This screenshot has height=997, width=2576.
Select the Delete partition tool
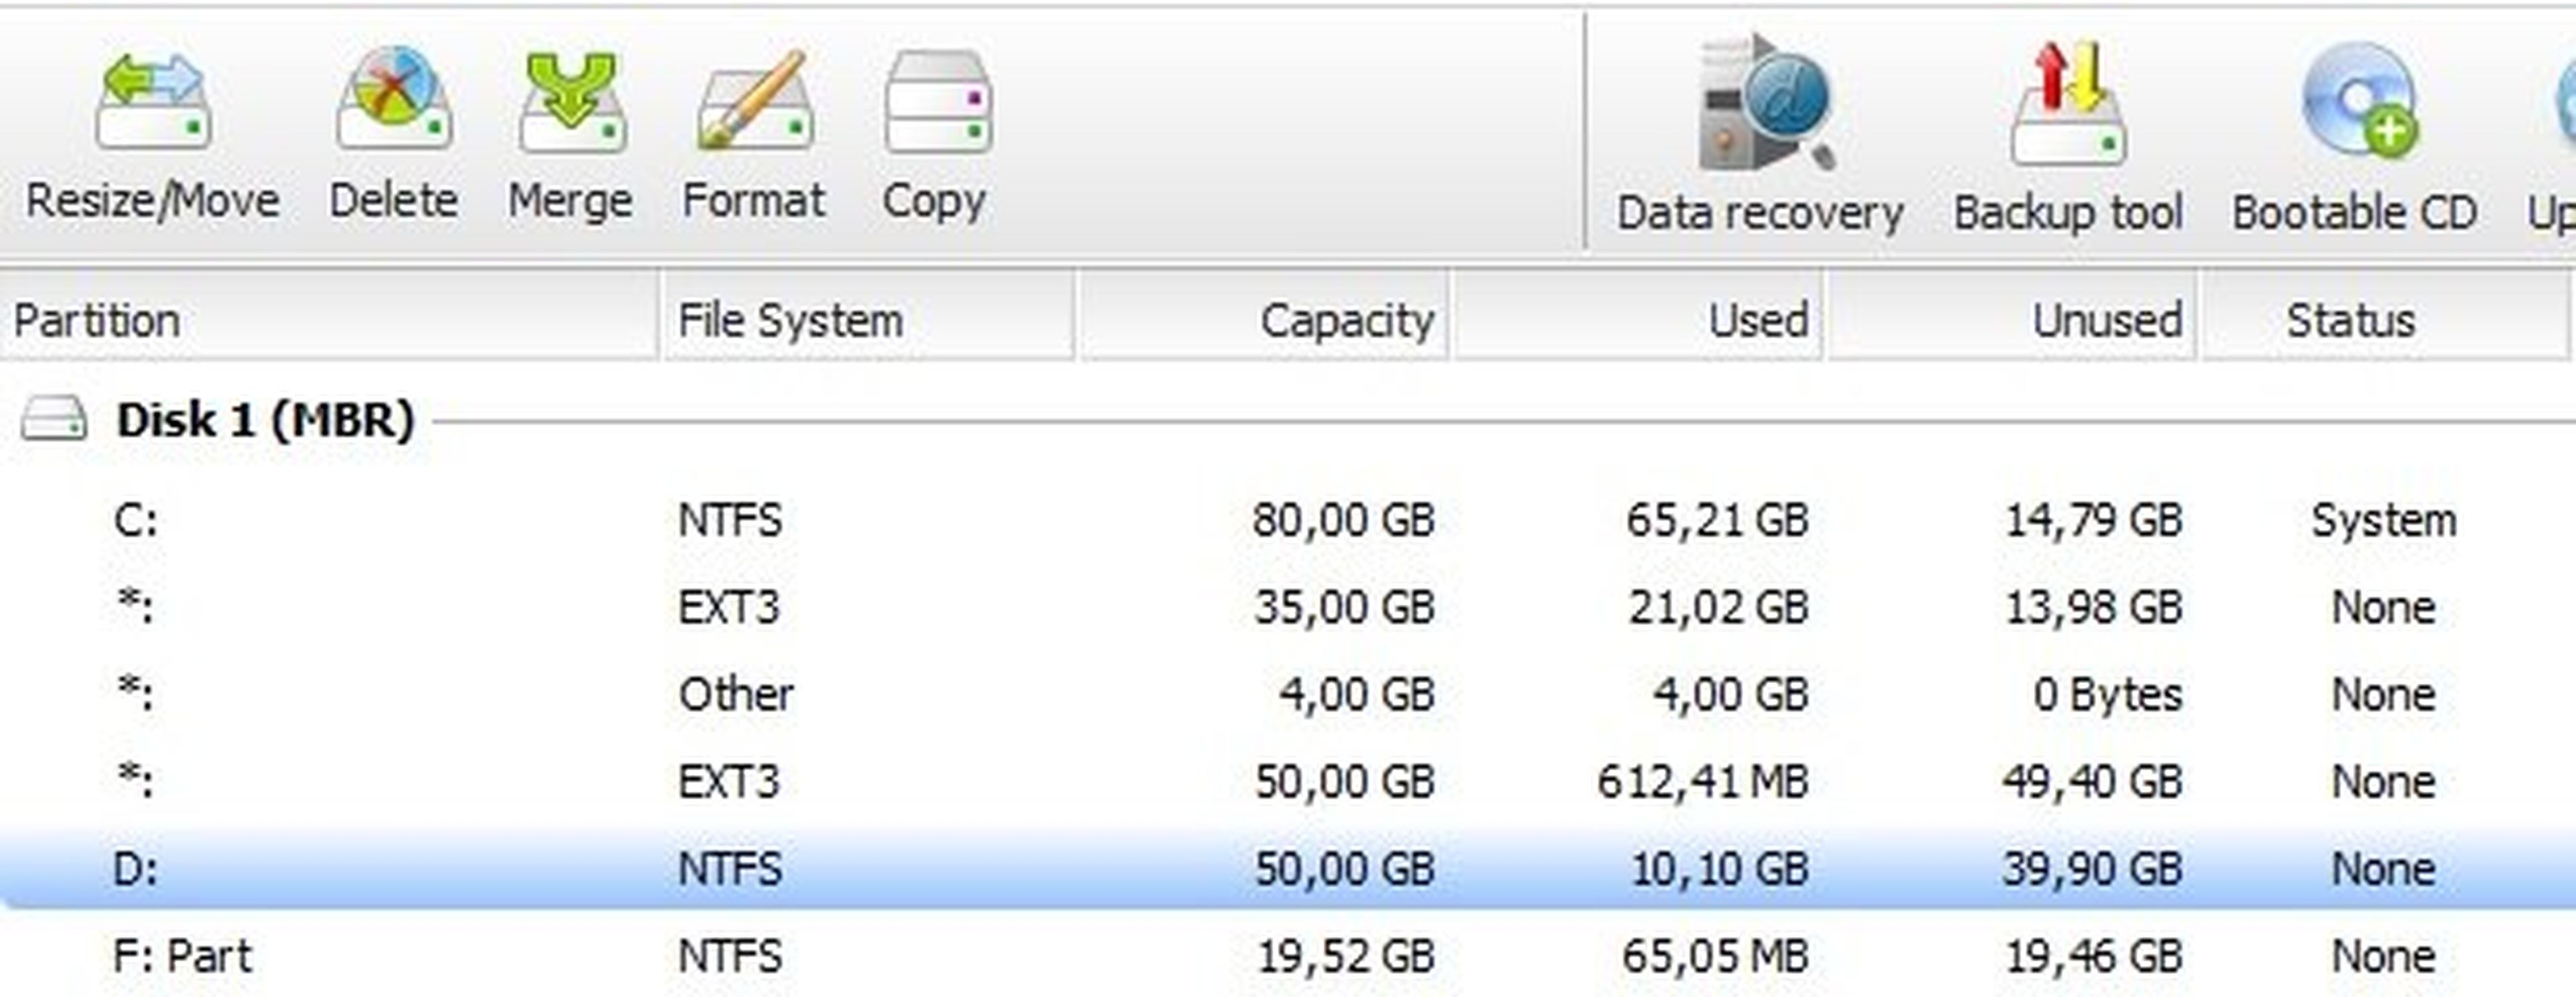point(394,98)
